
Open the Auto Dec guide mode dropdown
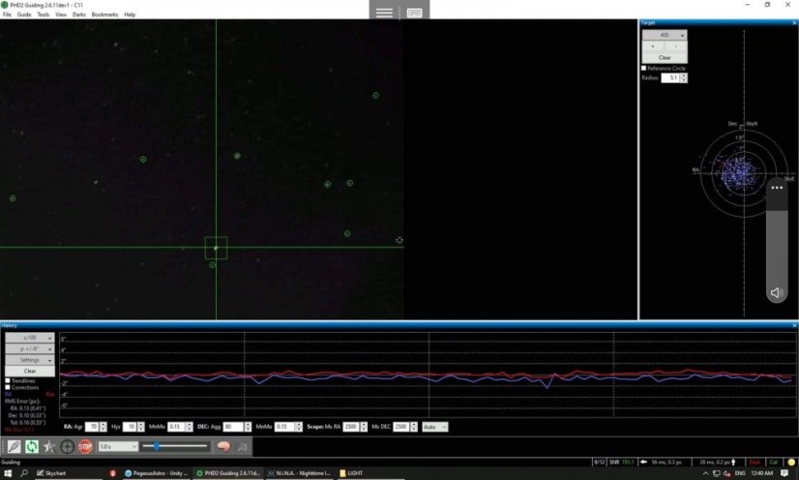(436, 426)
